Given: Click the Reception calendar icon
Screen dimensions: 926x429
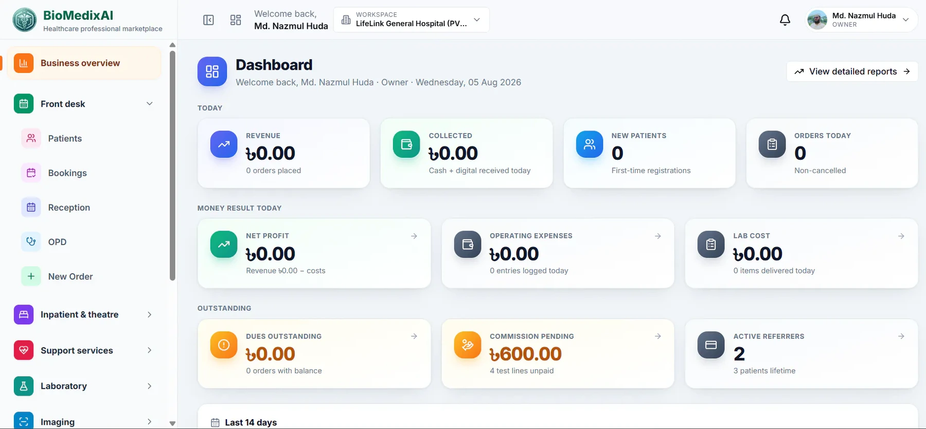Looking at the screenshot, I should (31, 207).
